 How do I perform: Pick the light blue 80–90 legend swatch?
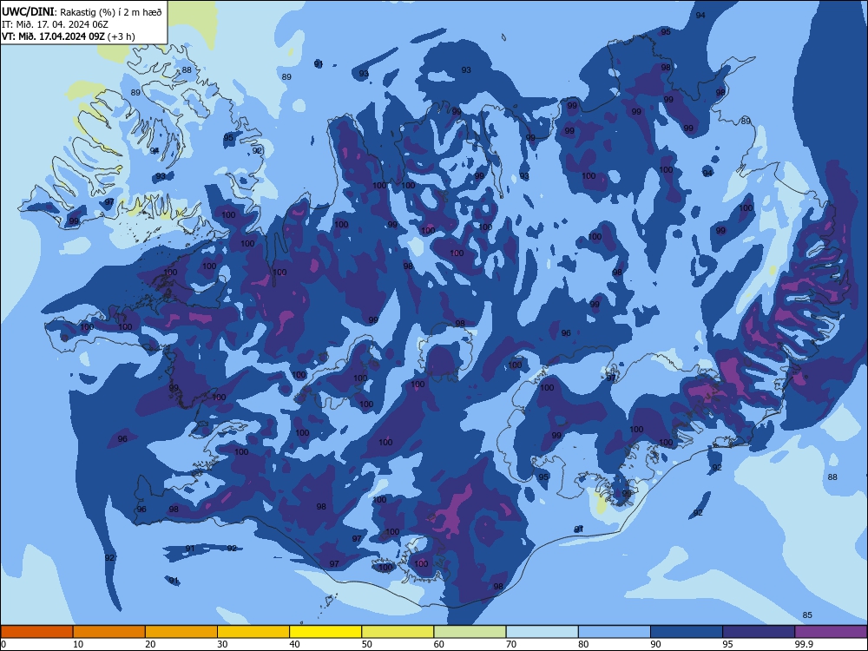(x=615, y=632)
